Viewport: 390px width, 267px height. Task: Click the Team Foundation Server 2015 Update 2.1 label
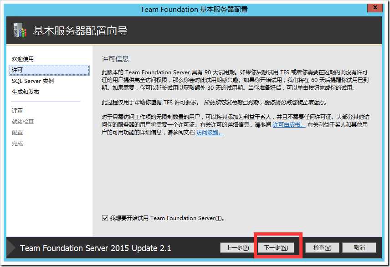pyautogui.click(x=96, y=248)
